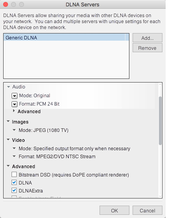
Task: Confirm with the OK button
Action: pos(114,210)
